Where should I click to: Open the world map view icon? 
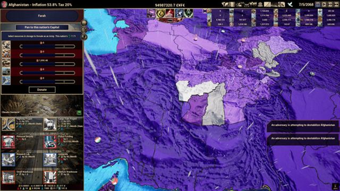[225, 4]
